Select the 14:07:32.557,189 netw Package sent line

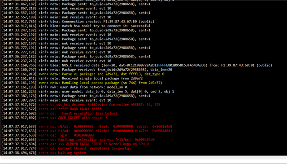point(76,13)
